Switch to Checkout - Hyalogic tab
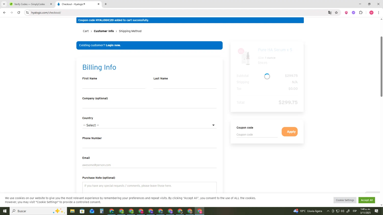 point(78,4)
